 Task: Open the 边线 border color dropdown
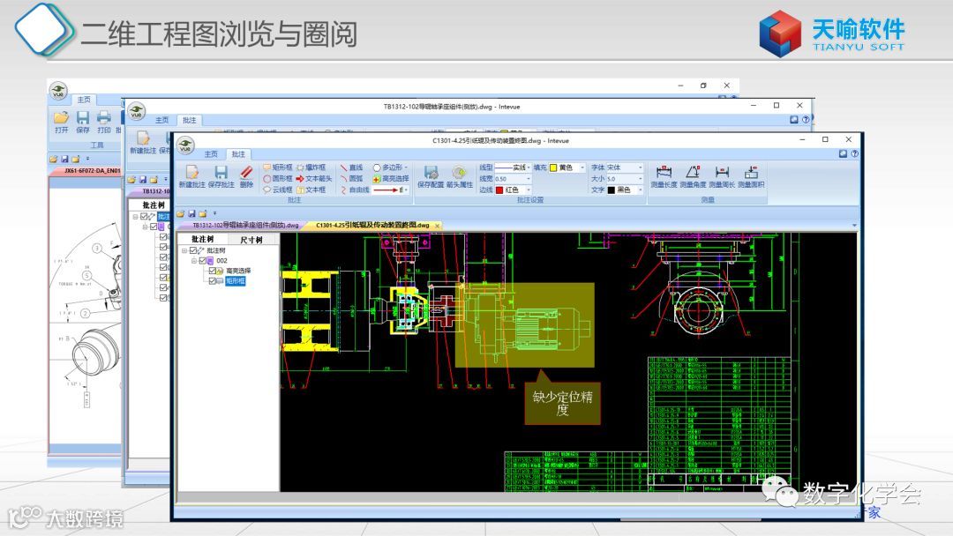coord(529,190)
